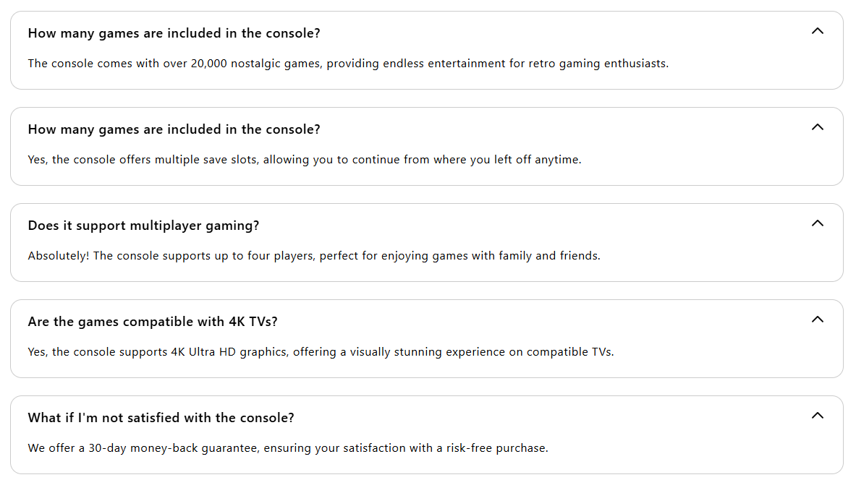Click the chevron for 4K TVs question
The image size is (856, 480).
[x=818, y=320]
